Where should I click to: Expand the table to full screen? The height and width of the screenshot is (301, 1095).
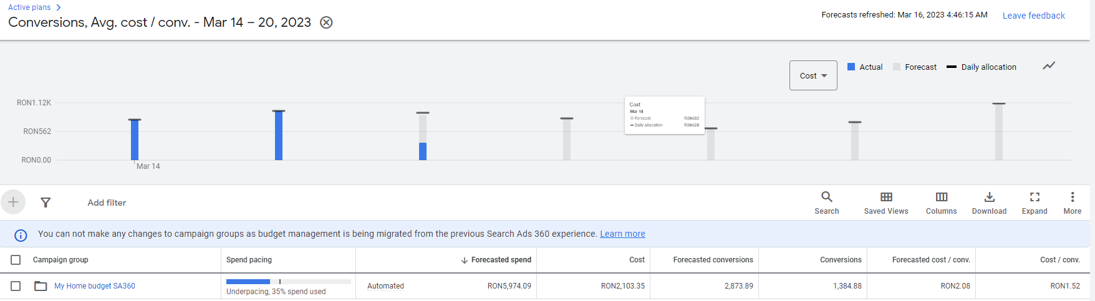click(1035, 203)
